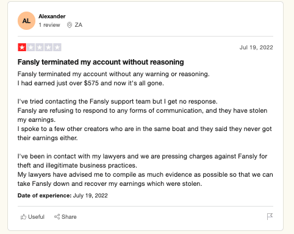Click the Share network icon
This screenshot has width=294, height=234.
pyautogui.click(x=57, y=217)
